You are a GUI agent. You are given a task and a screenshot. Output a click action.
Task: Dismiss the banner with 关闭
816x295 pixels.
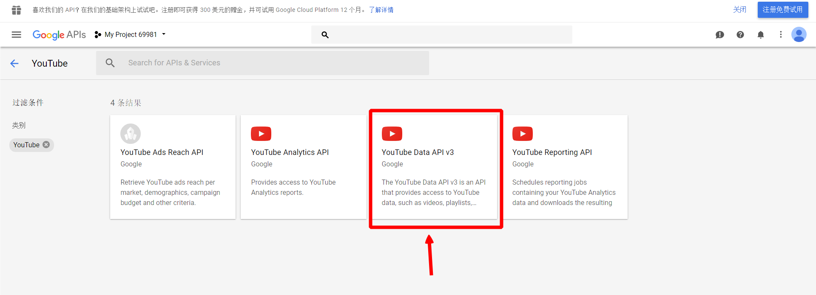(739, 9)
